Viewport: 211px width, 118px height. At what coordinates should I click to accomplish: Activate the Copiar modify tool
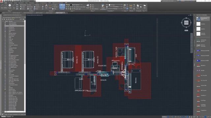click(x=23, y=7)
